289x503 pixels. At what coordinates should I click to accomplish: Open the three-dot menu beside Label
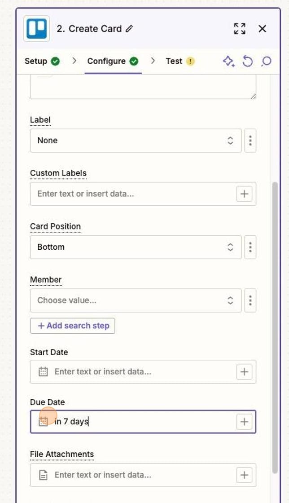tap(250, 141)
